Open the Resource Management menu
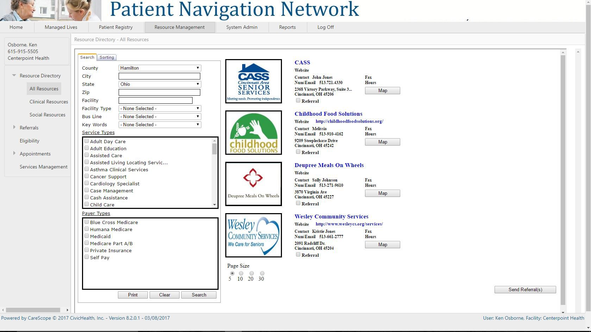Image resolution: width=591 pixels, height=332 pixels. pos(180,27)
